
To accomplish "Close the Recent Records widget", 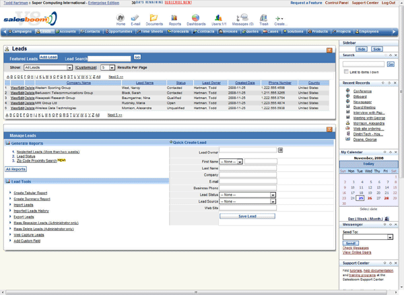I will tap(395, 83).
